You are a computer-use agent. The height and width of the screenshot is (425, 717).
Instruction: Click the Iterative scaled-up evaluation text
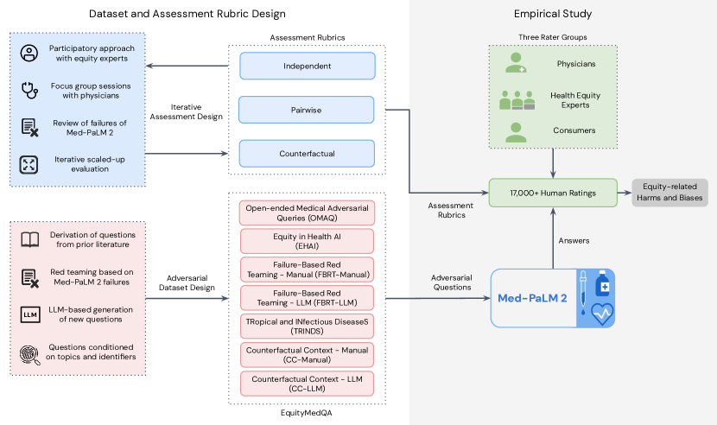tap(90, 164)
